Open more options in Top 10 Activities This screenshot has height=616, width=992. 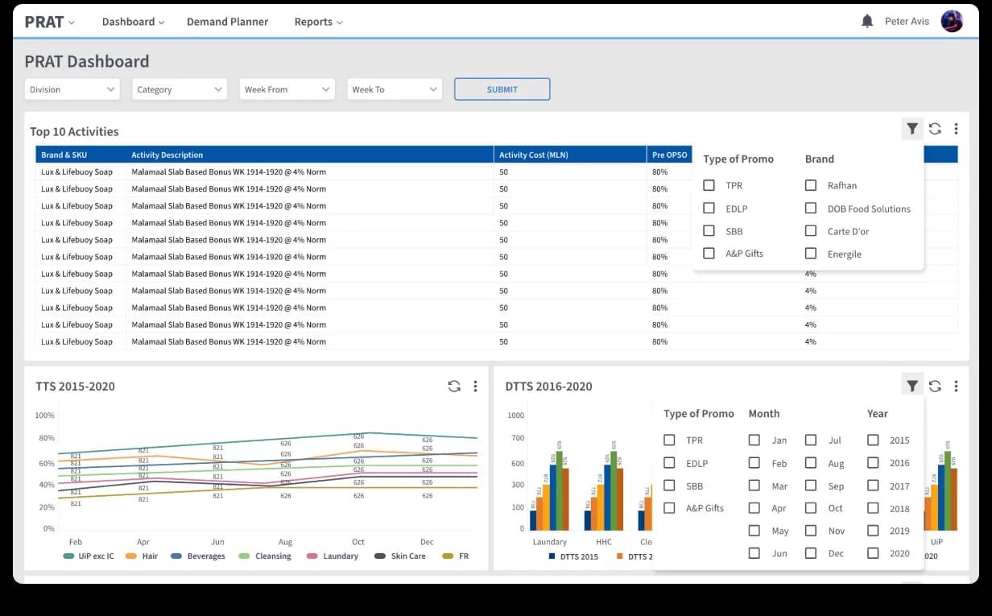coord(956,129)
